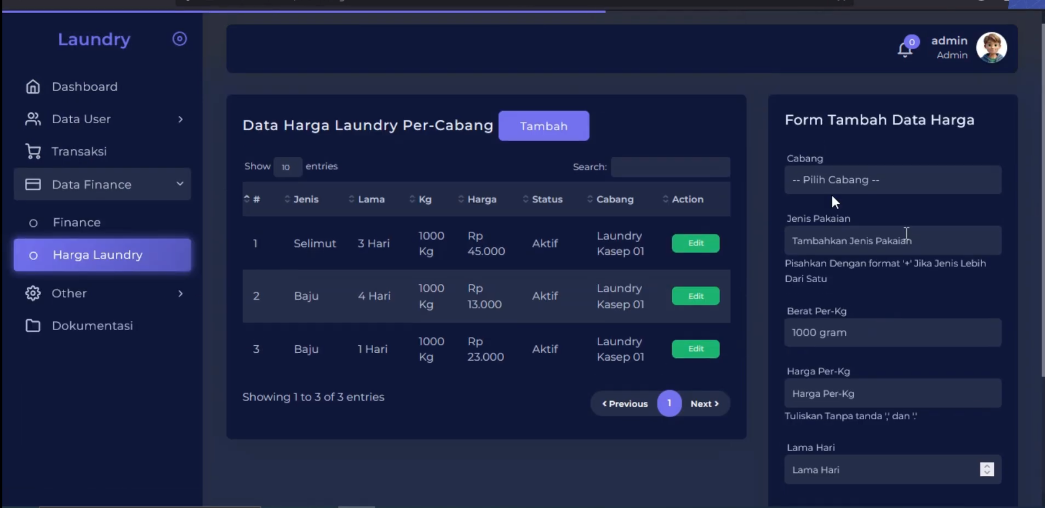Click the Rp 45.000 price cell

click(486, 244)
